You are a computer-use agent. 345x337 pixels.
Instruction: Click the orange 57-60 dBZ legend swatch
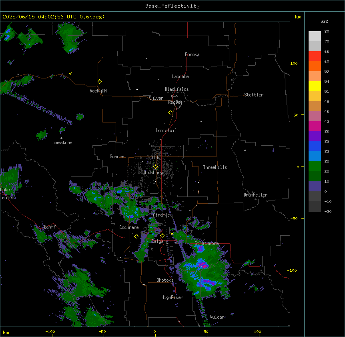click(315, 66)
